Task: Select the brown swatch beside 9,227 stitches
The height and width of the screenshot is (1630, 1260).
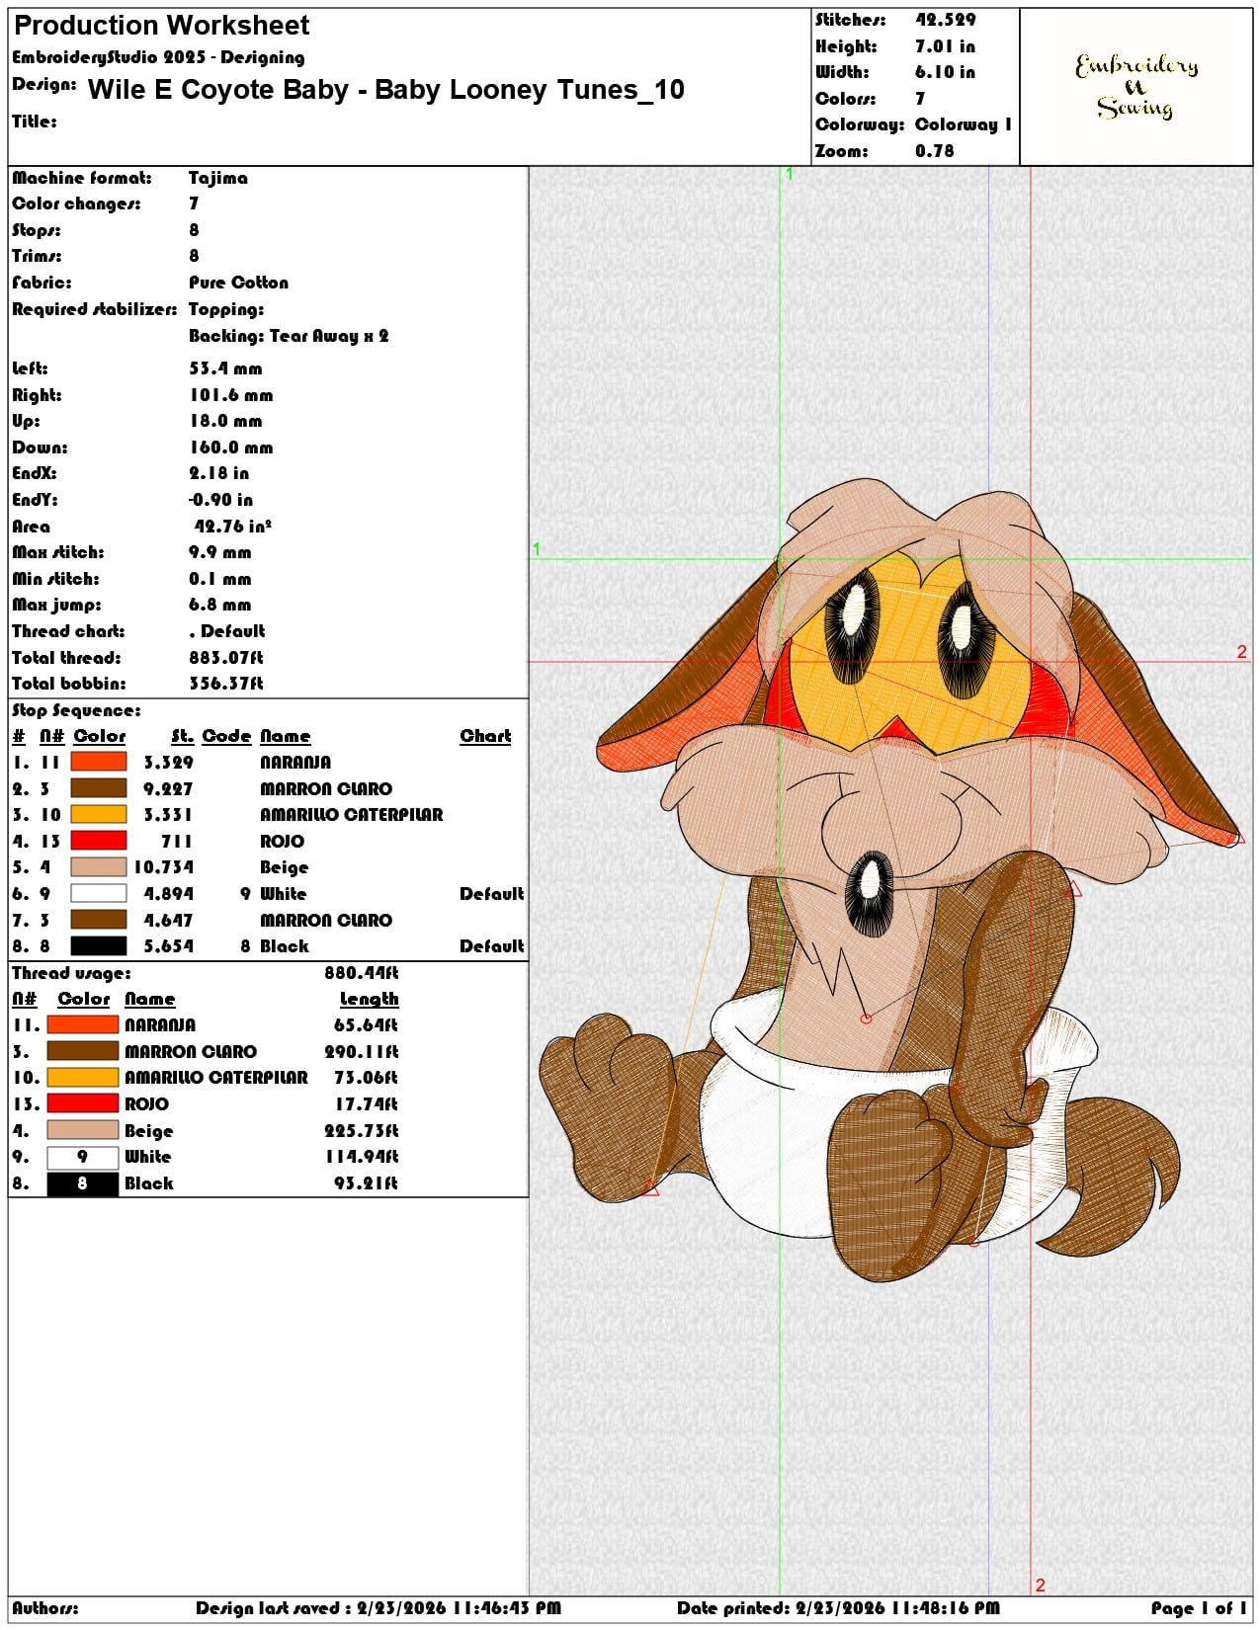Action: 99,788
